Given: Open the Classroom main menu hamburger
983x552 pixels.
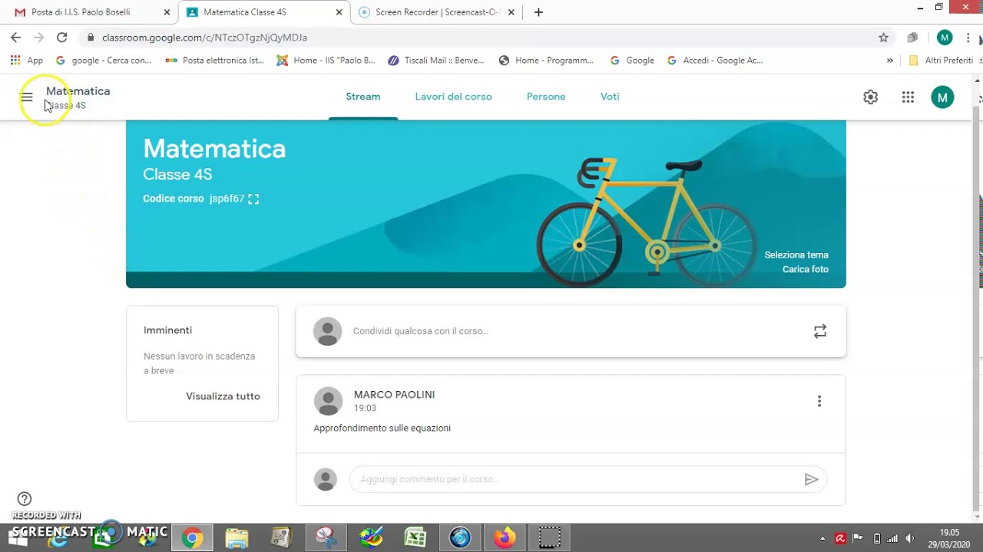Looking at the screenshot, I should 27,97.
